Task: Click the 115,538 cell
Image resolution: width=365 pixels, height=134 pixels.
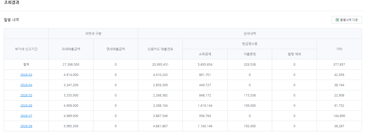Action: 250,95
